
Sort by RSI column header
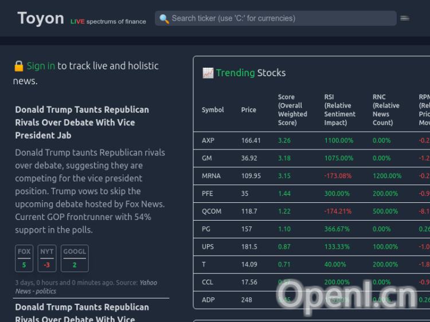[339, 110]
